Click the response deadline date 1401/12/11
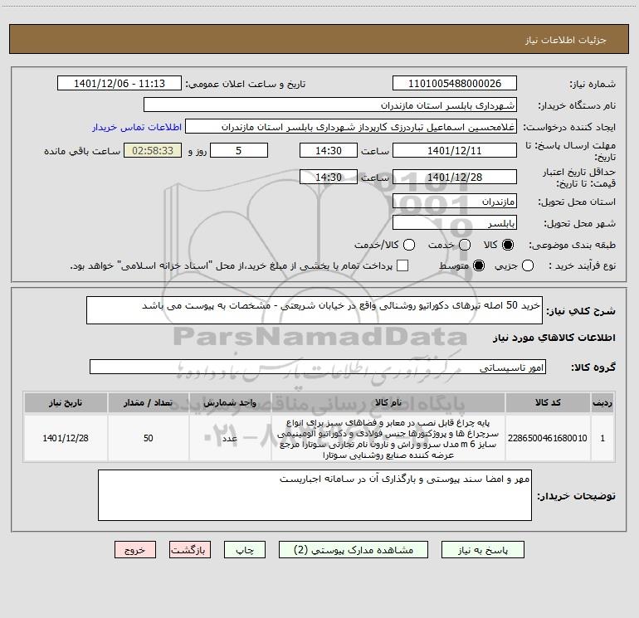The height and width of the screenshot is (618, 639). (455, 151)
